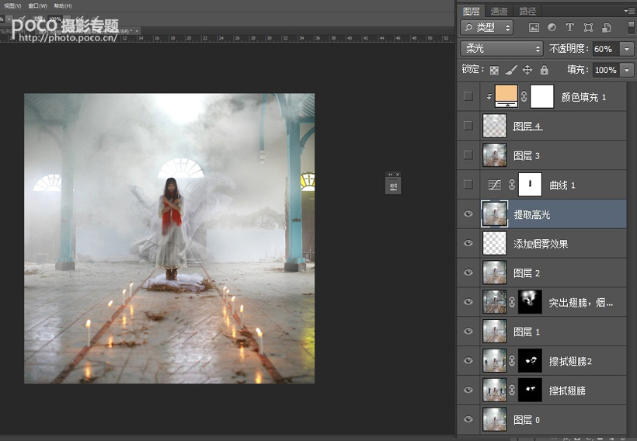Open the 柔光 blend mode dropdown

(502, 49)
